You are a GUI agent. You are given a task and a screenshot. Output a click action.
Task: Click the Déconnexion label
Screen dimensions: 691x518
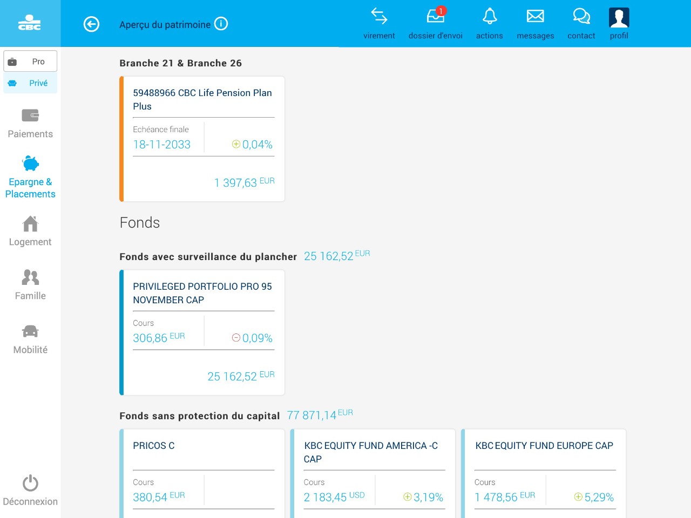coord(30,501)
